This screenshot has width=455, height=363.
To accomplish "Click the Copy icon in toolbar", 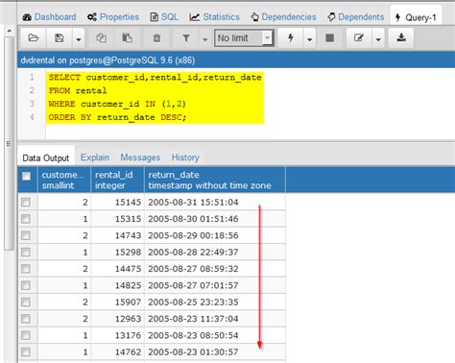I will 102,38.
